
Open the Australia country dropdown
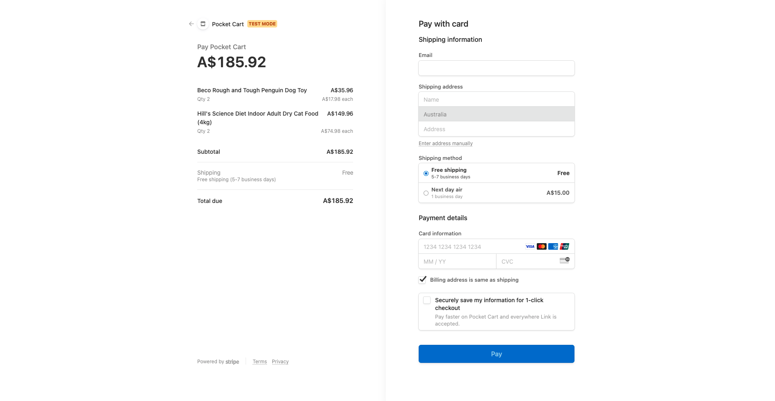coord(497,114)
